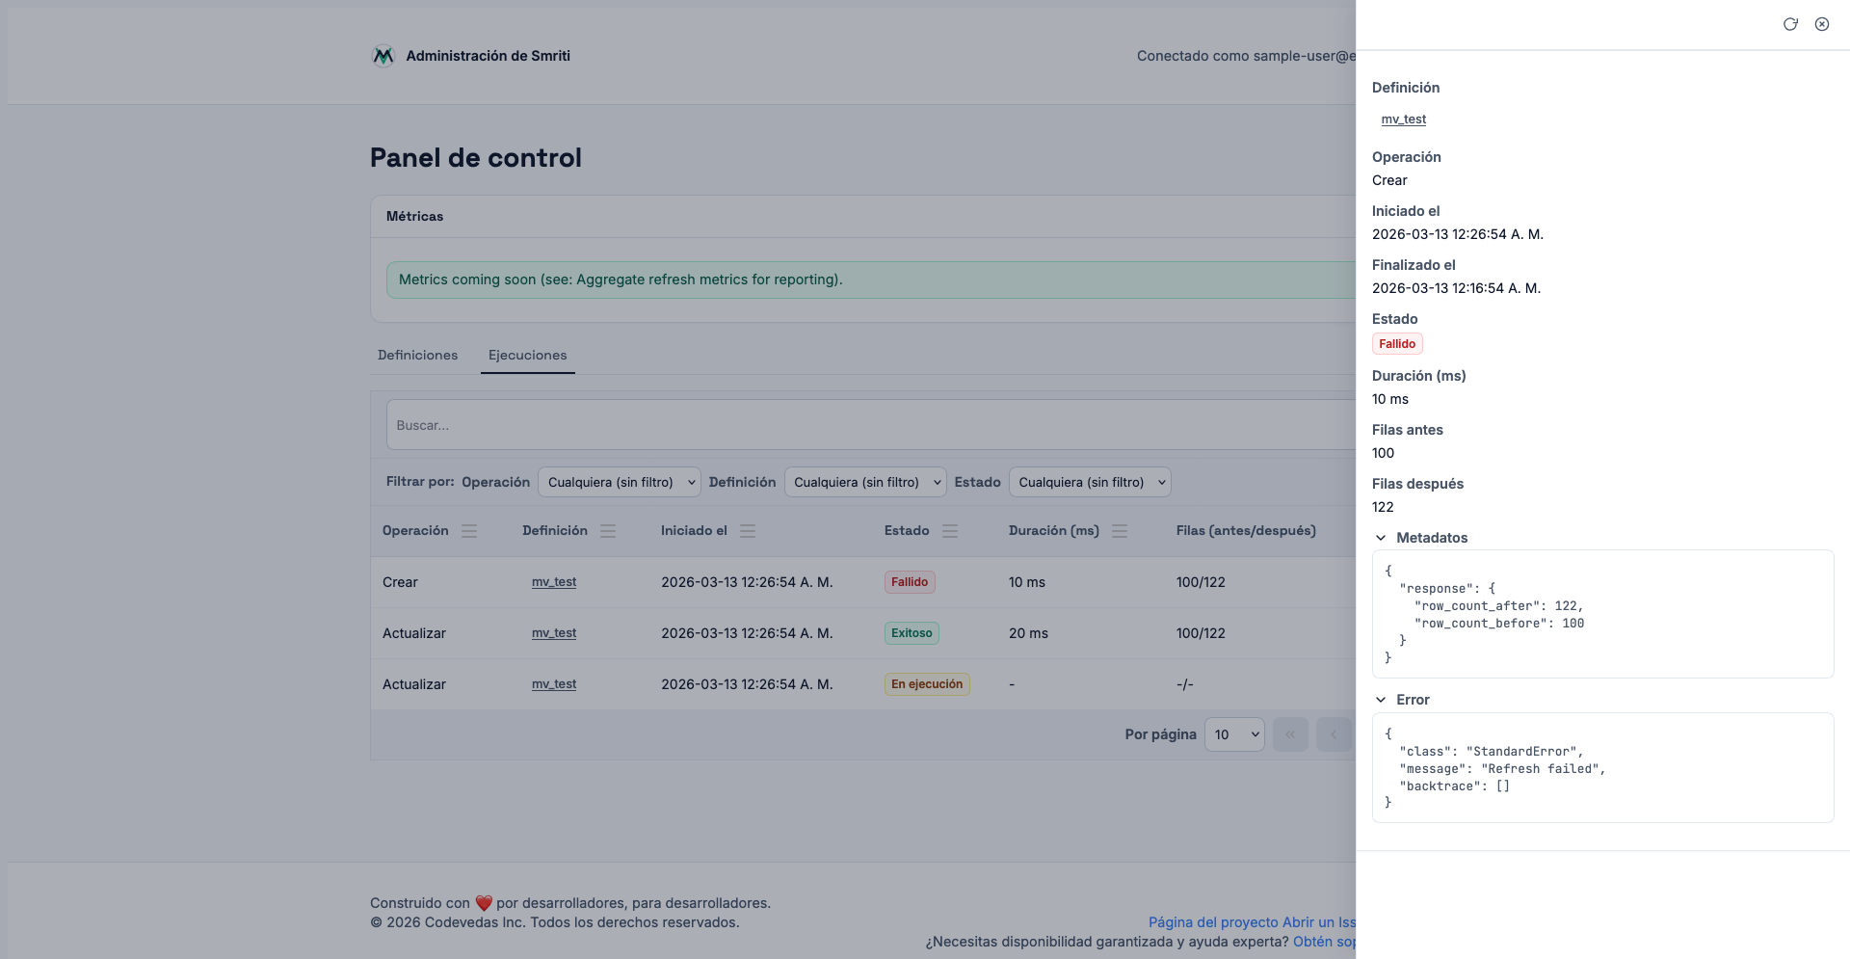Screen dimensions: 1850x959
Task: Click the refresh icon in the detail panel
Action: point(1789,24)
